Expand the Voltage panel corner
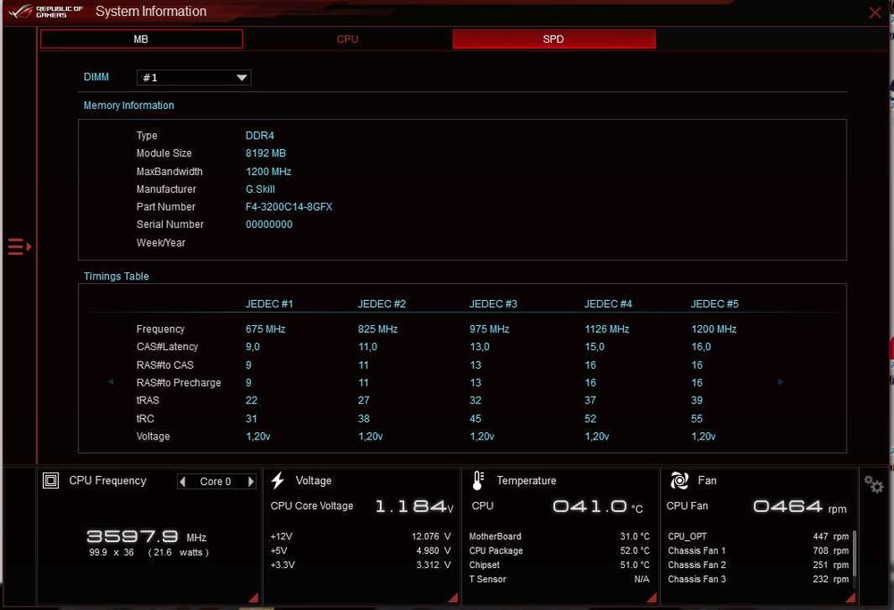 [x=453, y=597]
